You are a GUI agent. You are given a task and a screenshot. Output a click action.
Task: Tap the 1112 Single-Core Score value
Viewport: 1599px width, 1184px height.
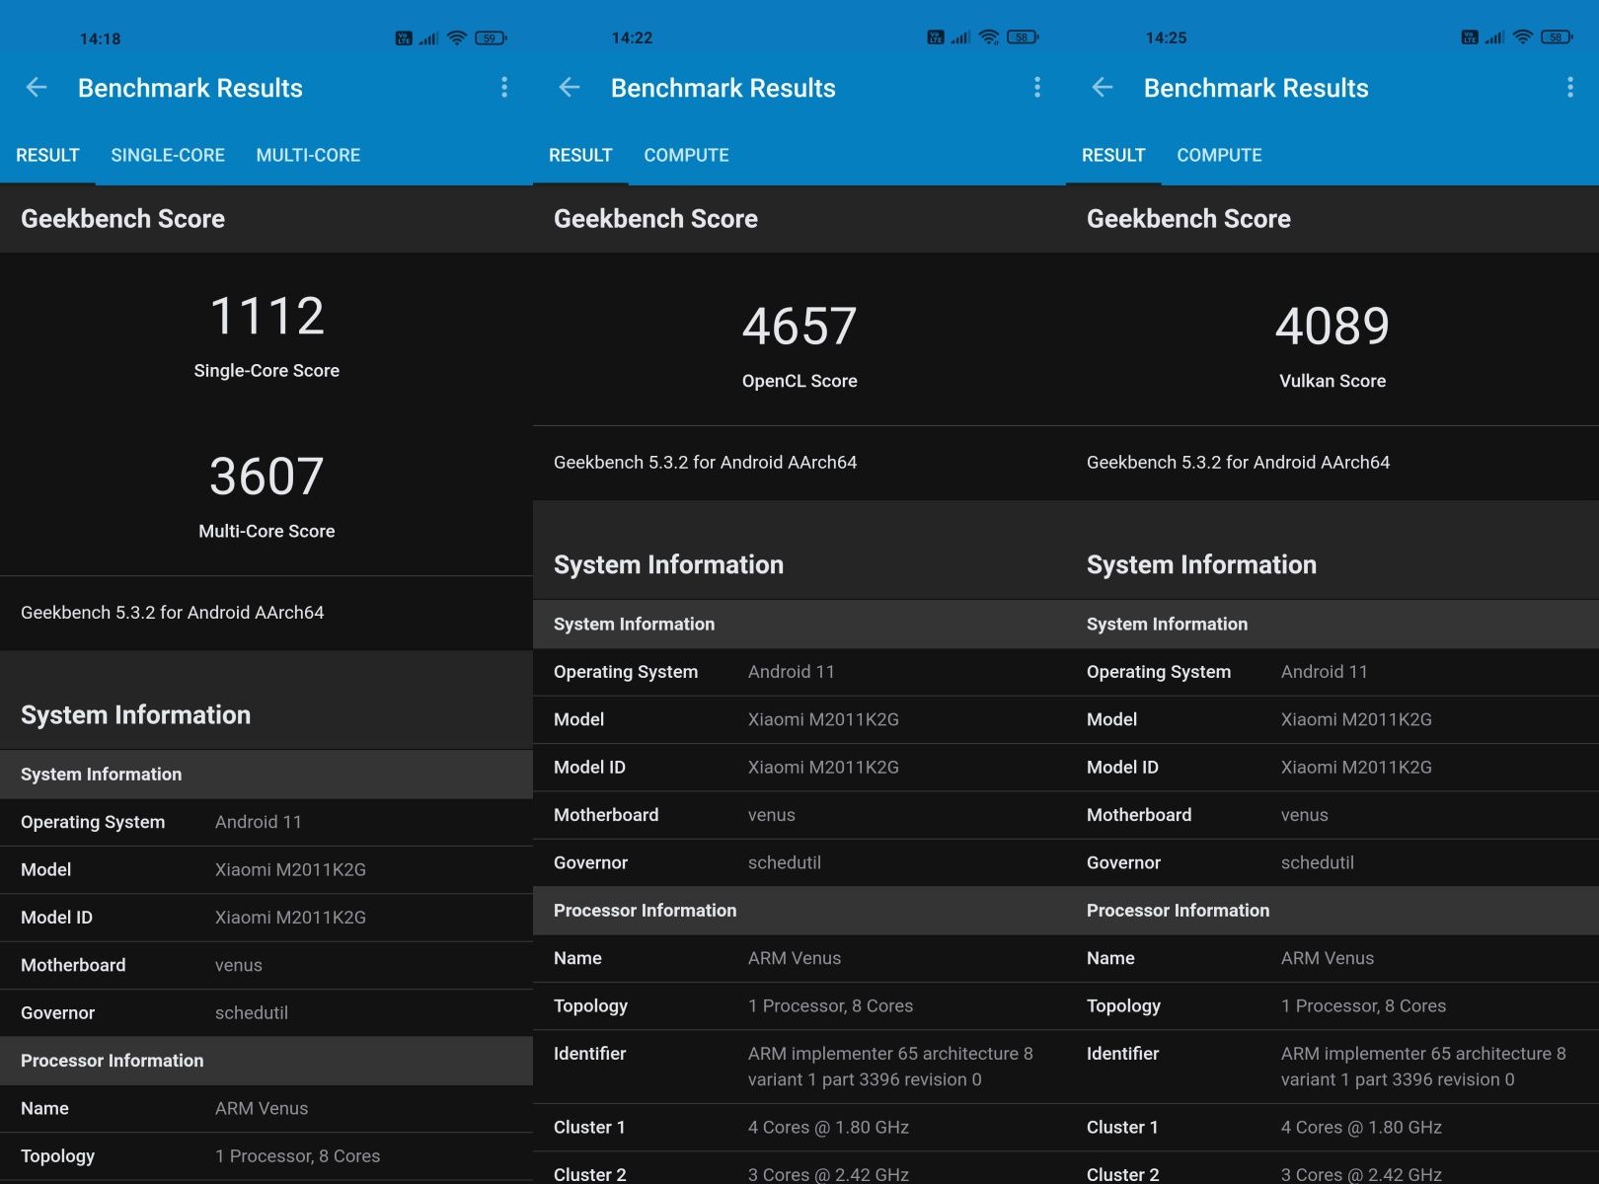pos(266,317)
